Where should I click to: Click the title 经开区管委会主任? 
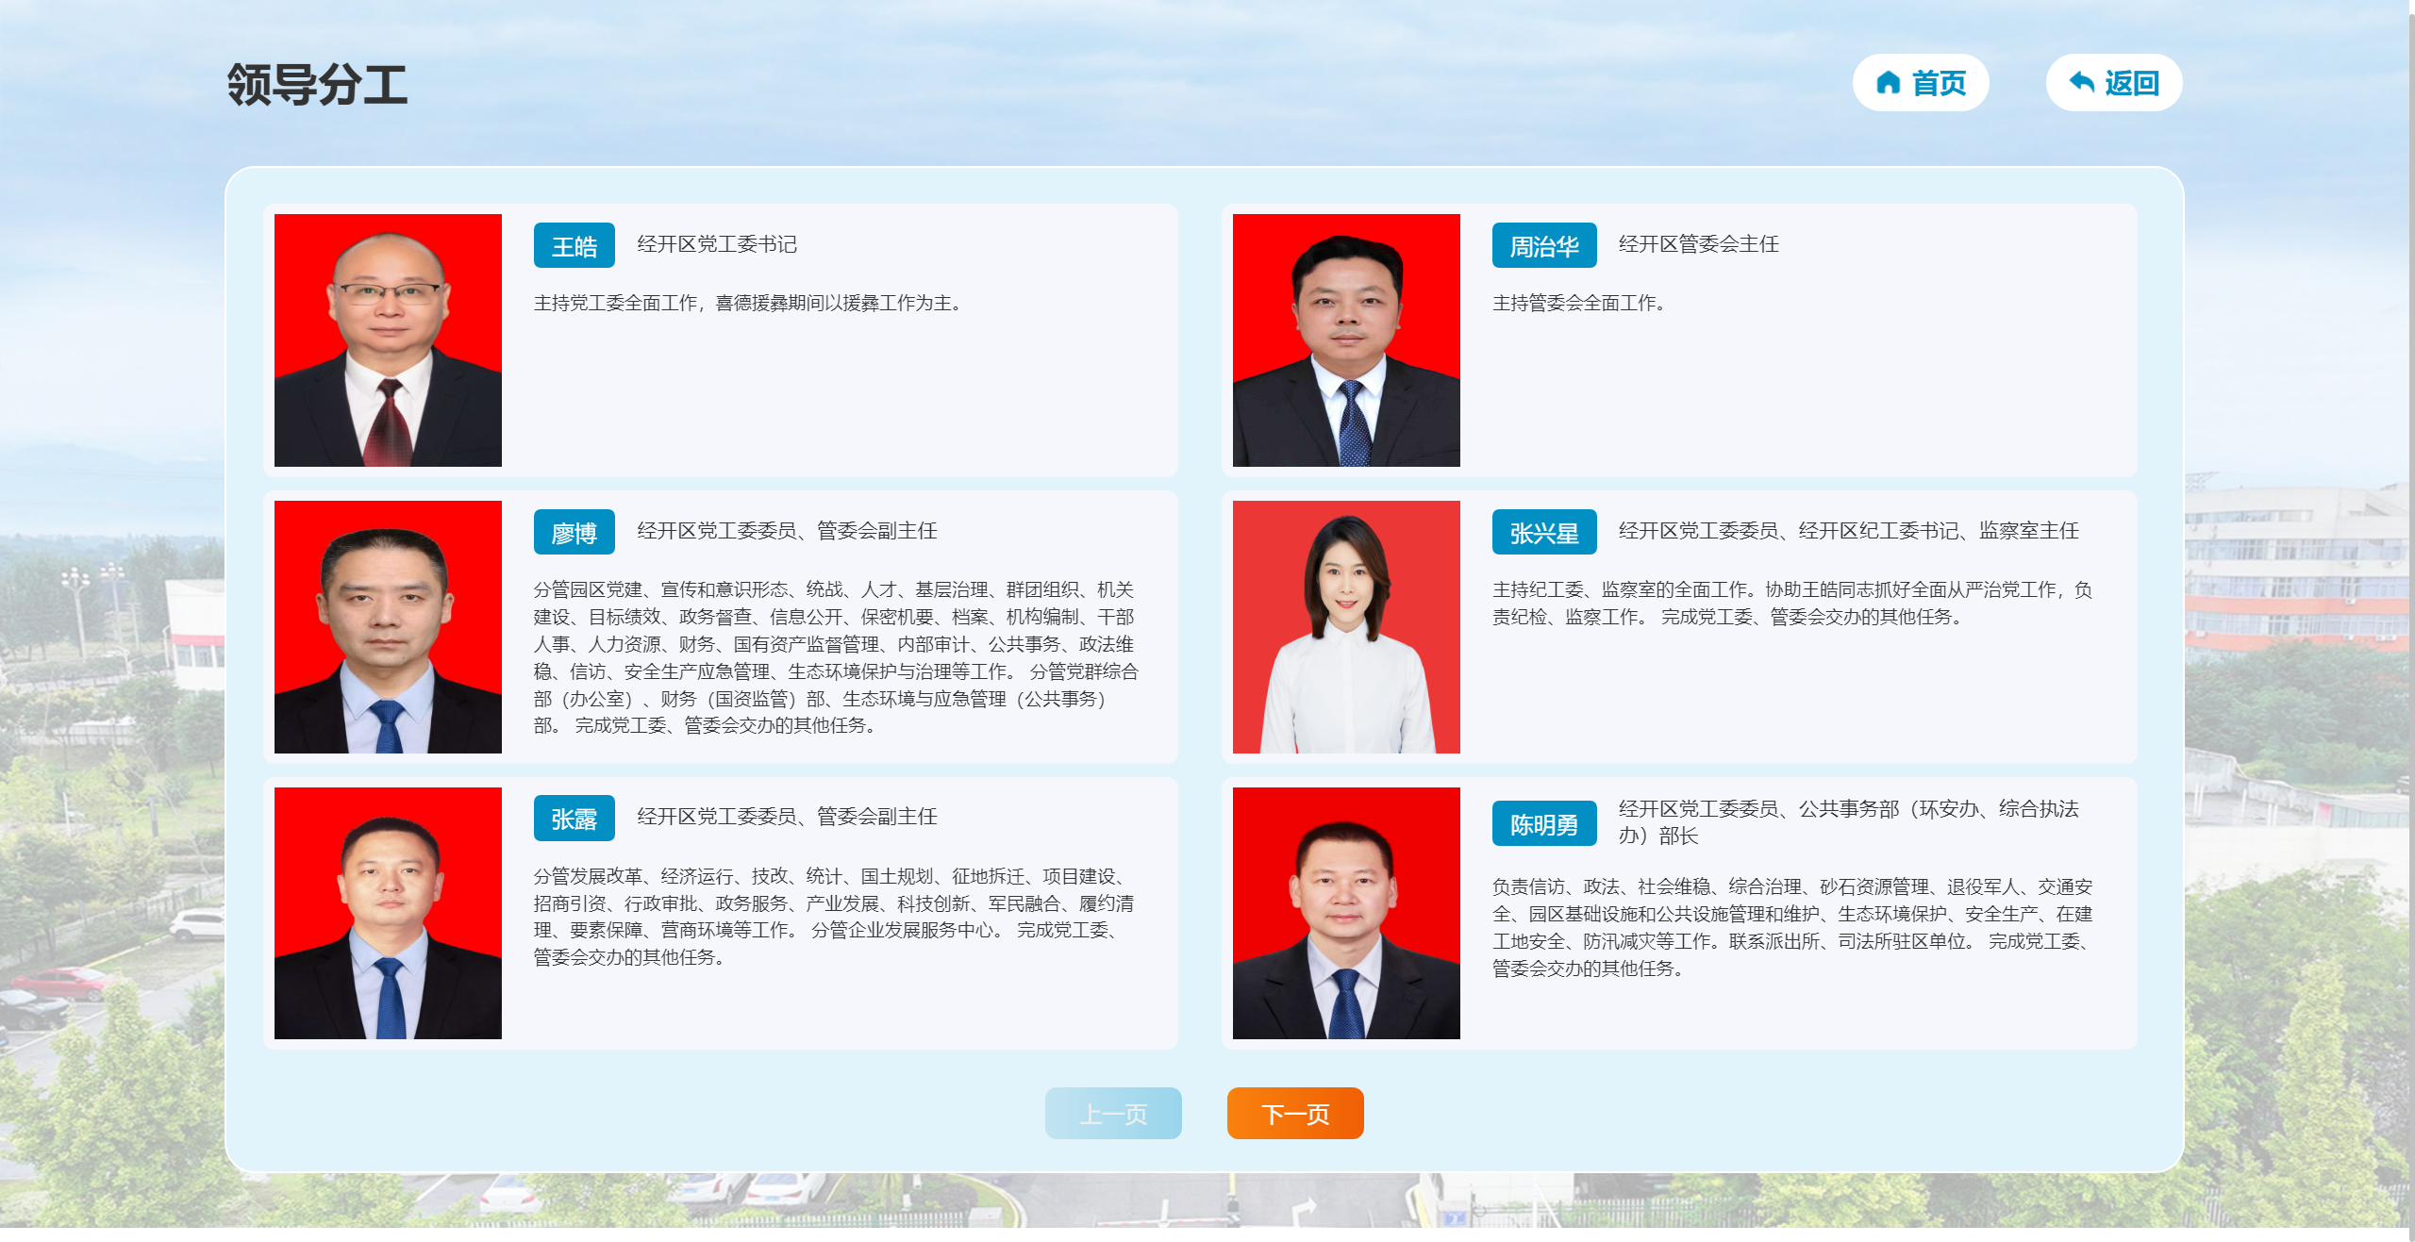(1698, 244)
